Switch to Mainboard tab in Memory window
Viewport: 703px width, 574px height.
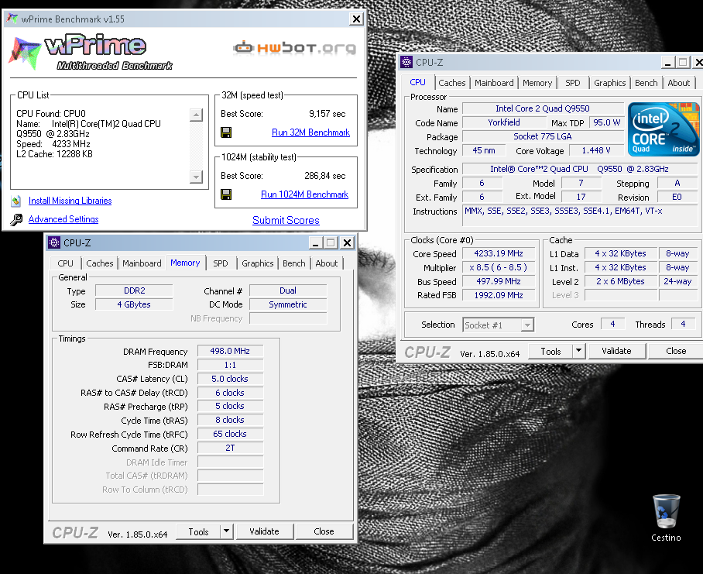pyautogui.click(x=142, y=263)
